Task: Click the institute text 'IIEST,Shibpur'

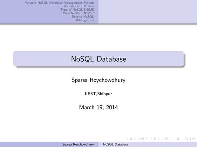Action: [x=99, y=94]
